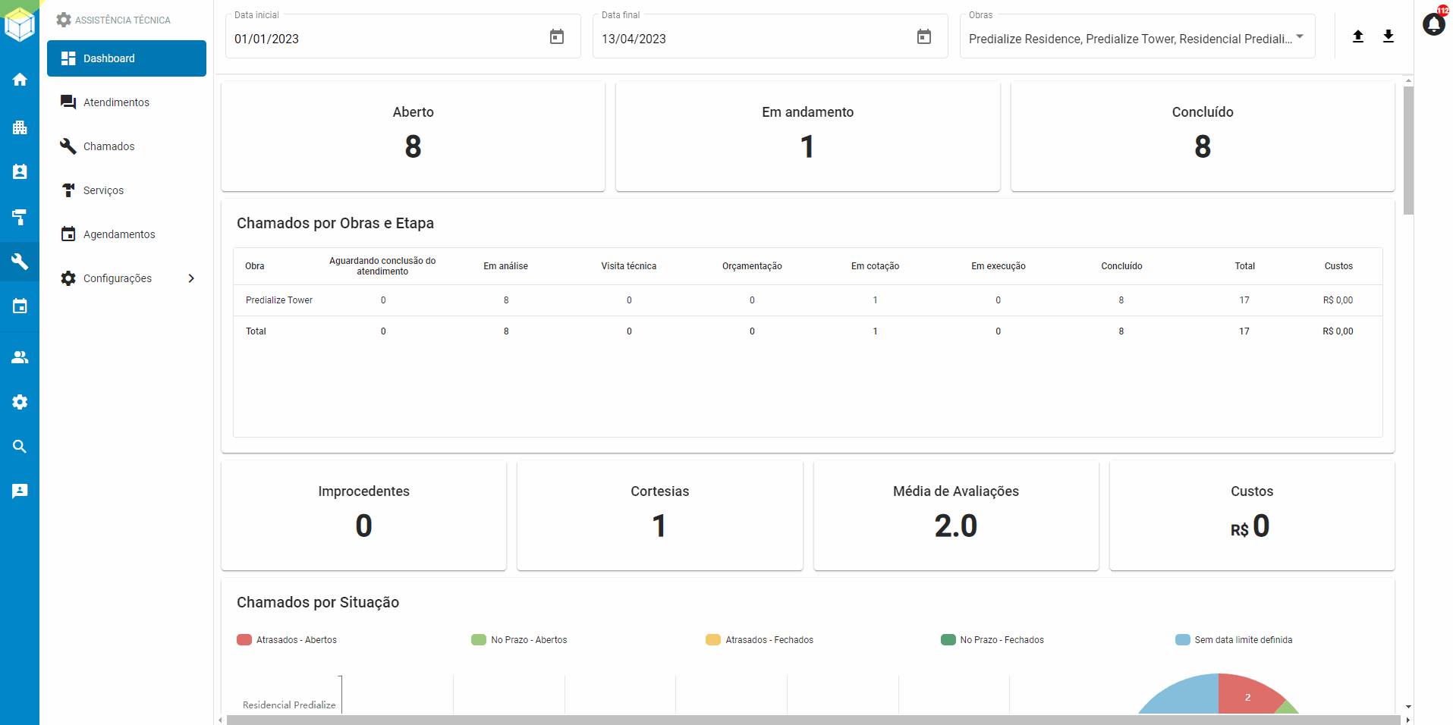Open the Chamados menu item
The height and width of the screenshot is (725, 1453).
[109, 146]
